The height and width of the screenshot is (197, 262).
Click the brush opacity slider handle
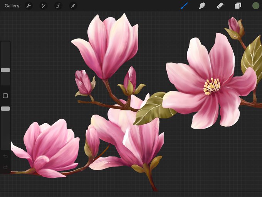(x=5, y=109)
